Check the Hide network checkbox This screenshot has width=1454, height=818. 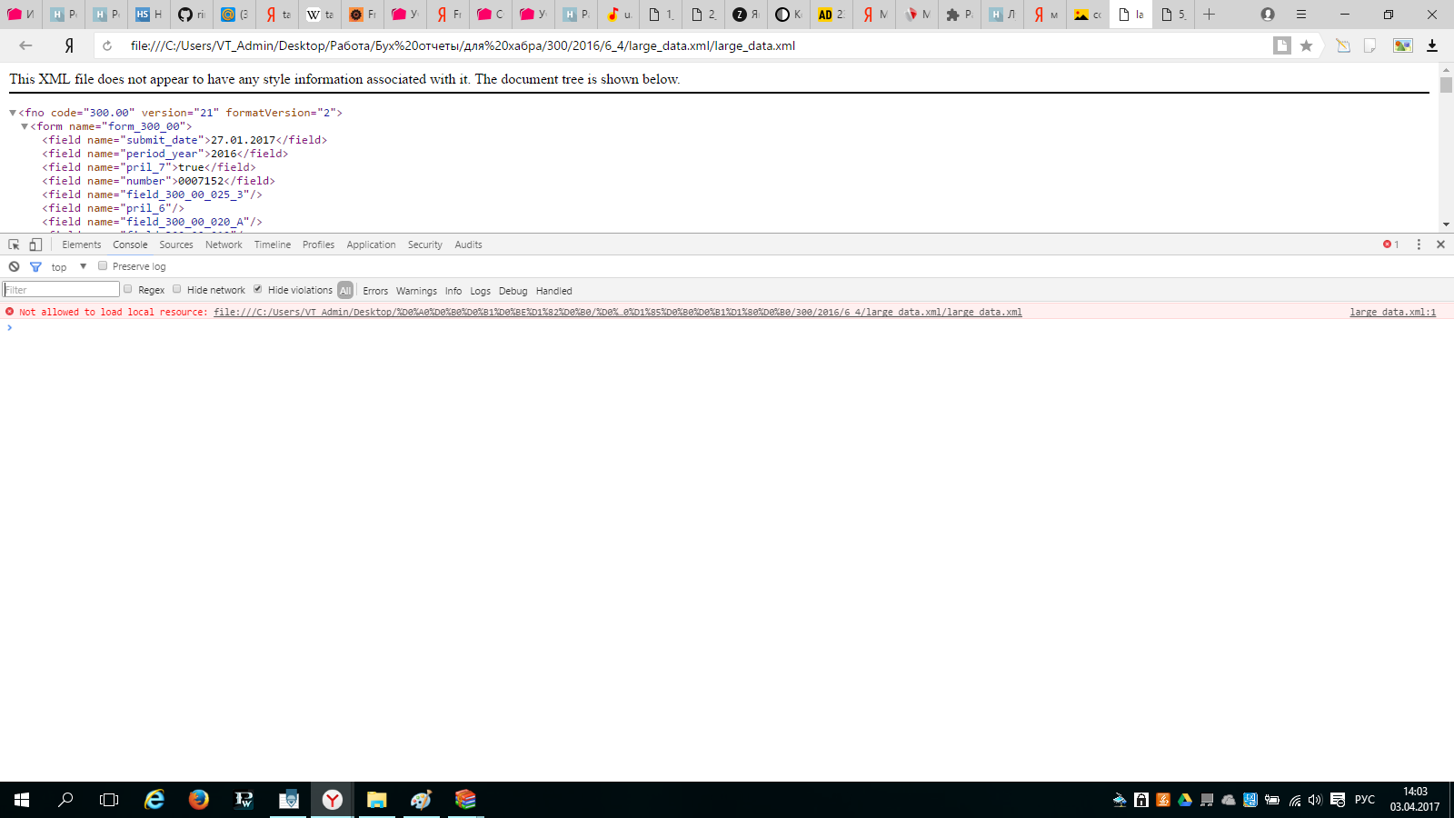(177, 290)
